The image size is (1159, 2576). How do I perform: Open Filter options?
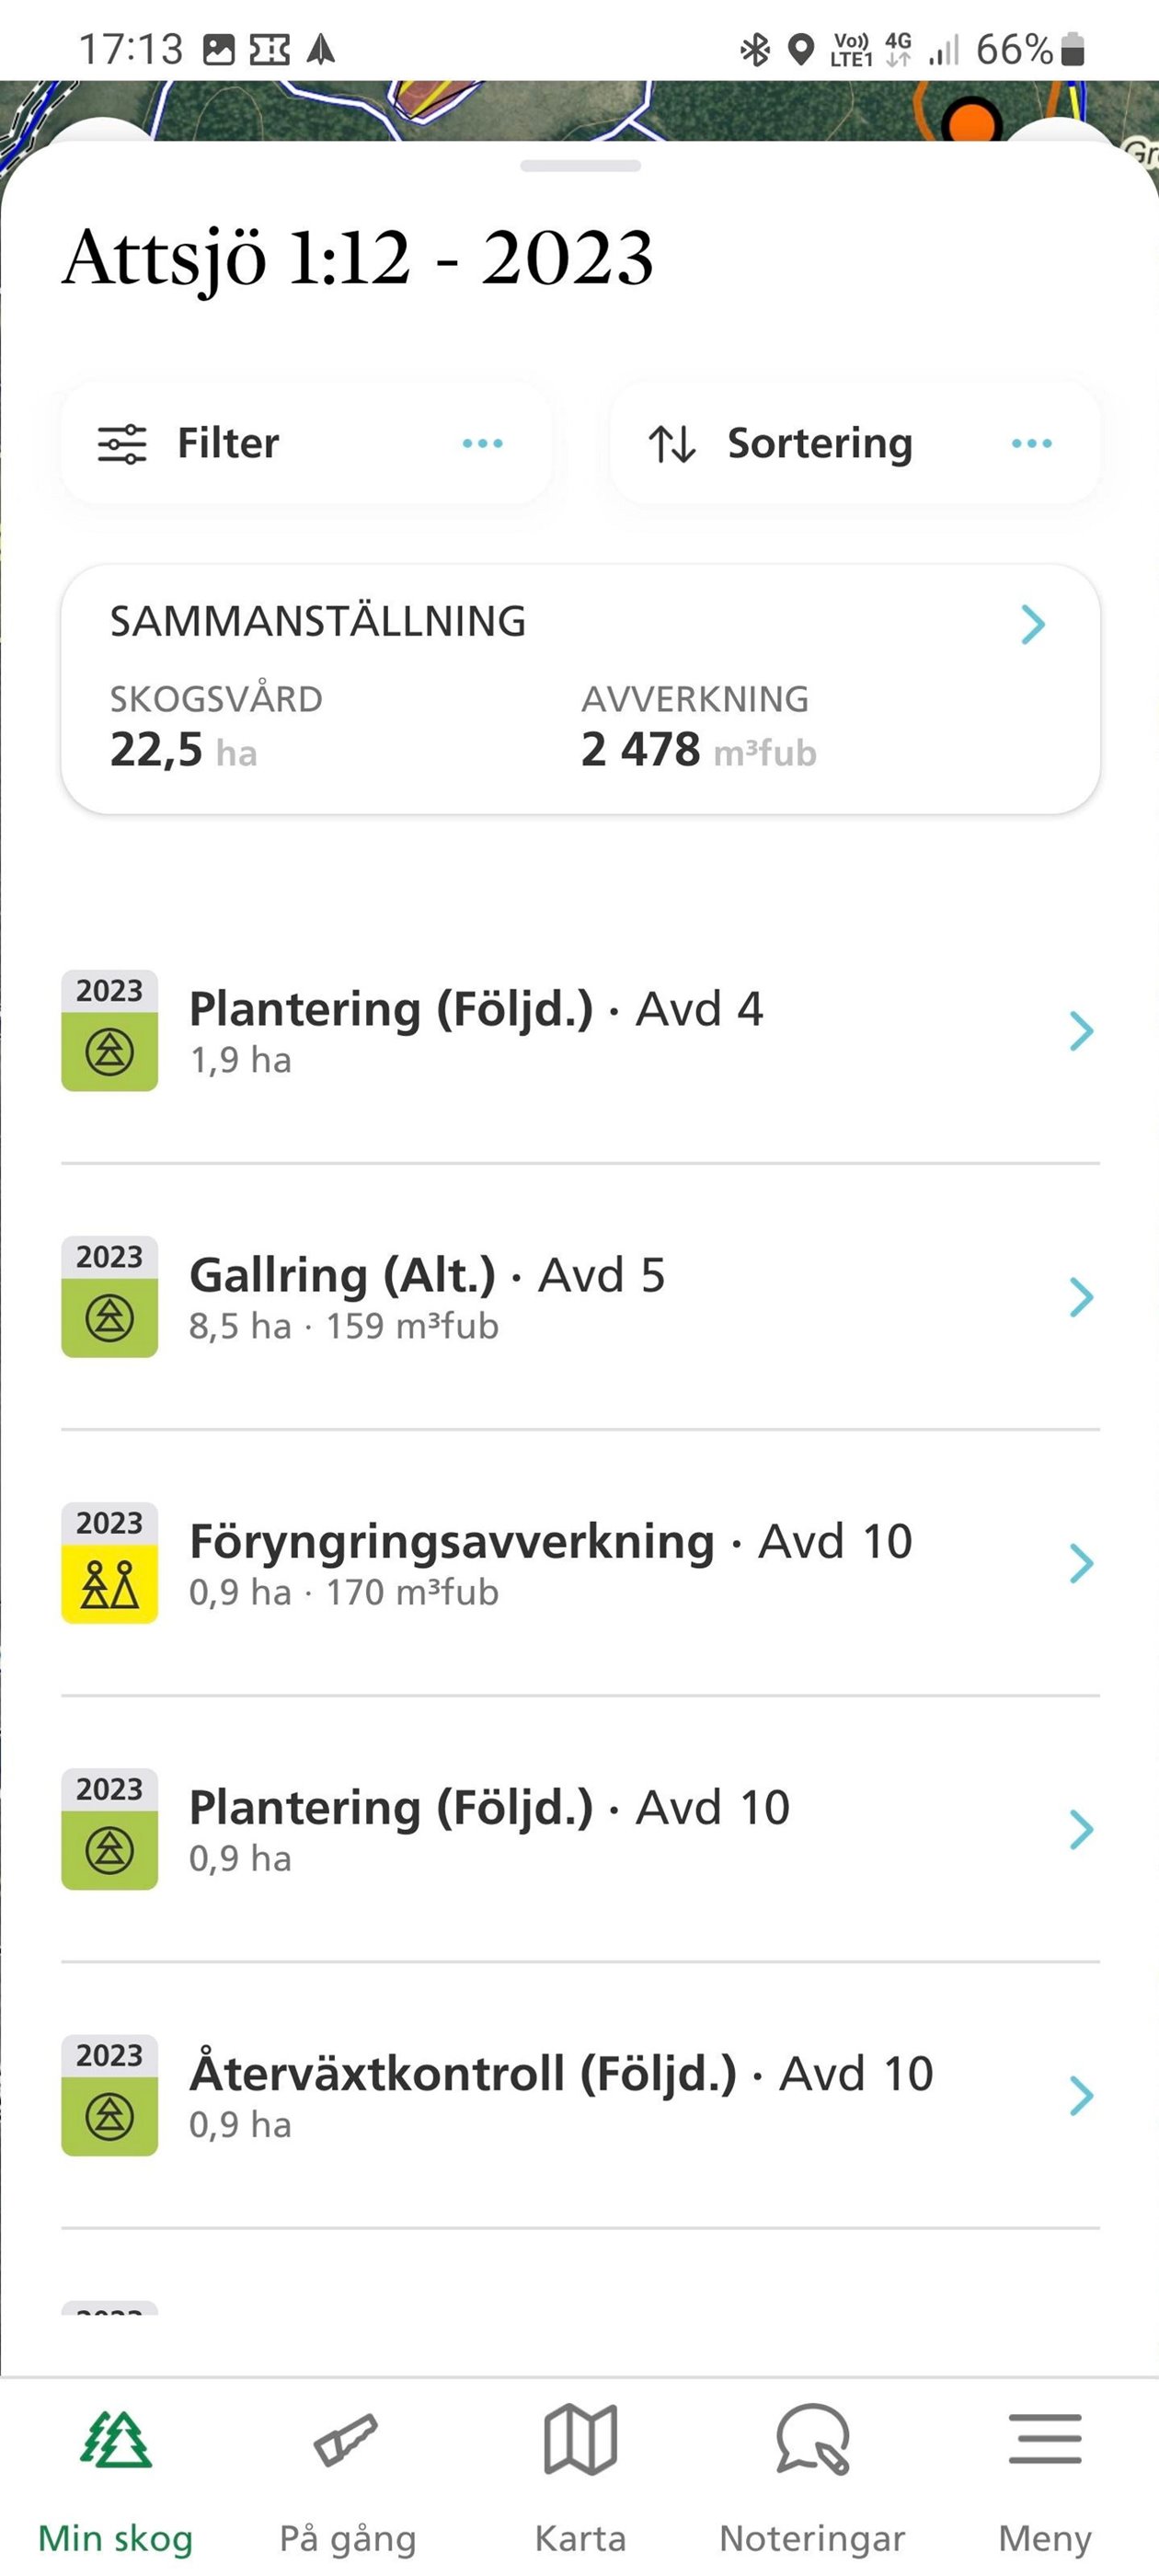coord(306,443)
